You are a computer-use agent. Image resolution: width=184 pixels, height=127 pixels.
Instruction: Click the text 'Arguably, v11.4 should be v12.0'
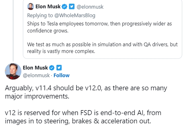(x=53, y=88)
